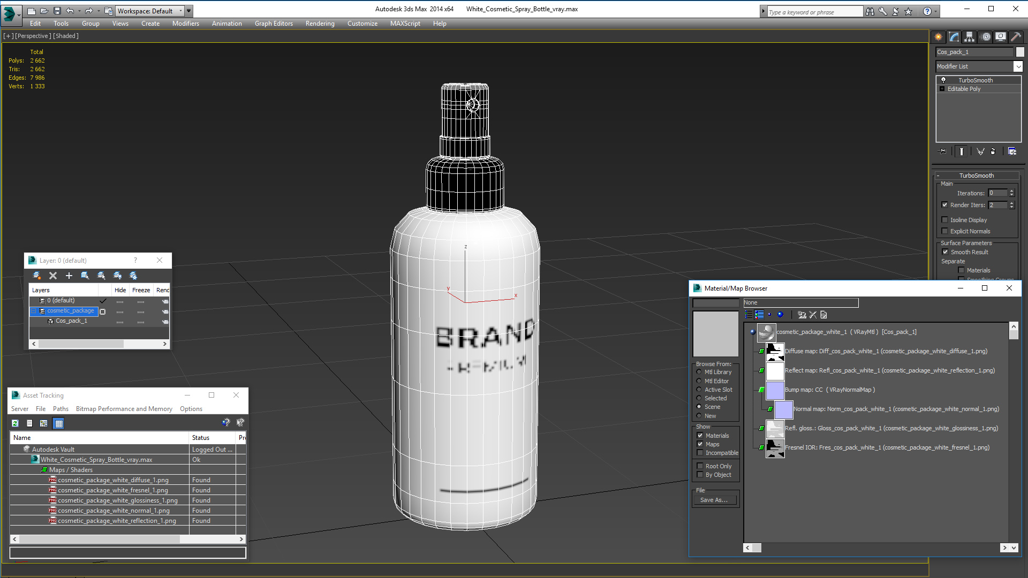This screenshot has width=1028, height=578.
Task: Click the Open File icon in quick access toolbar
Action: [x=44, y=11]
